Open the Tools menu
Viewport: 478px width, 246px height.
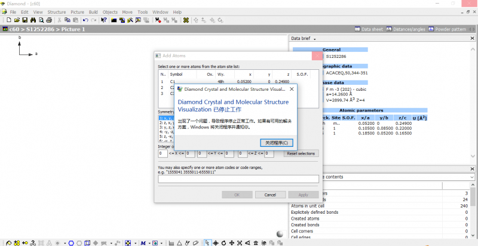[x=143, y=12]
